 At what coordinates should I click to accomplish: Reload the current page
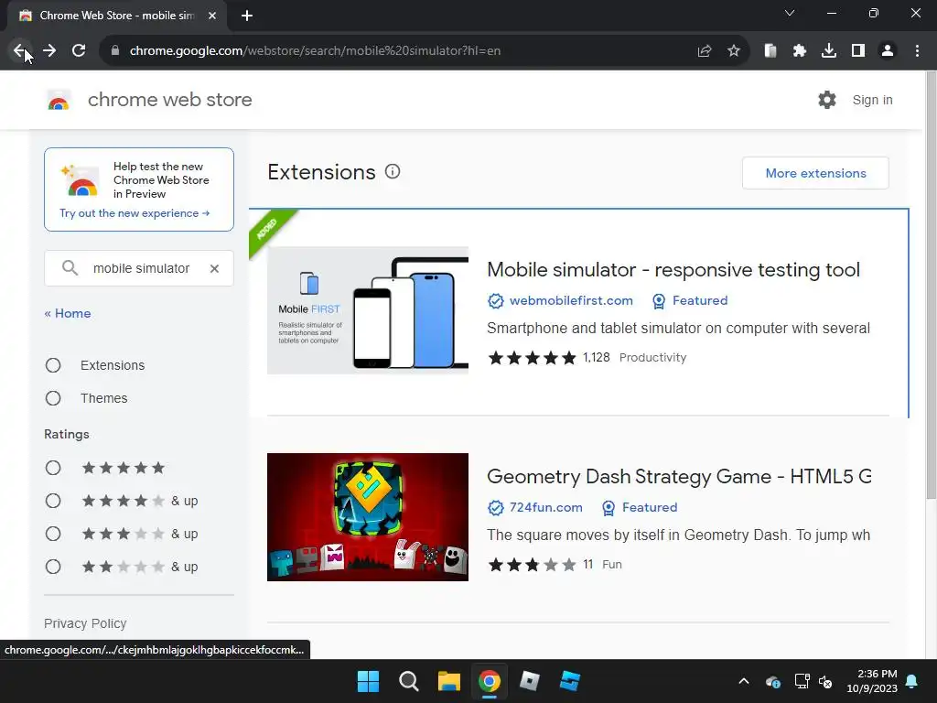point(79,51)
